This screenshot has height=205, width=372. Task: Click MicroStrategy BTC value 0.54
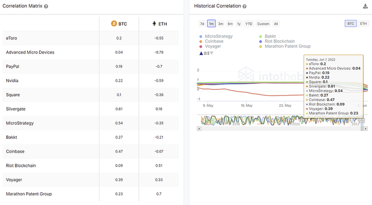click(x=119, y=123)
